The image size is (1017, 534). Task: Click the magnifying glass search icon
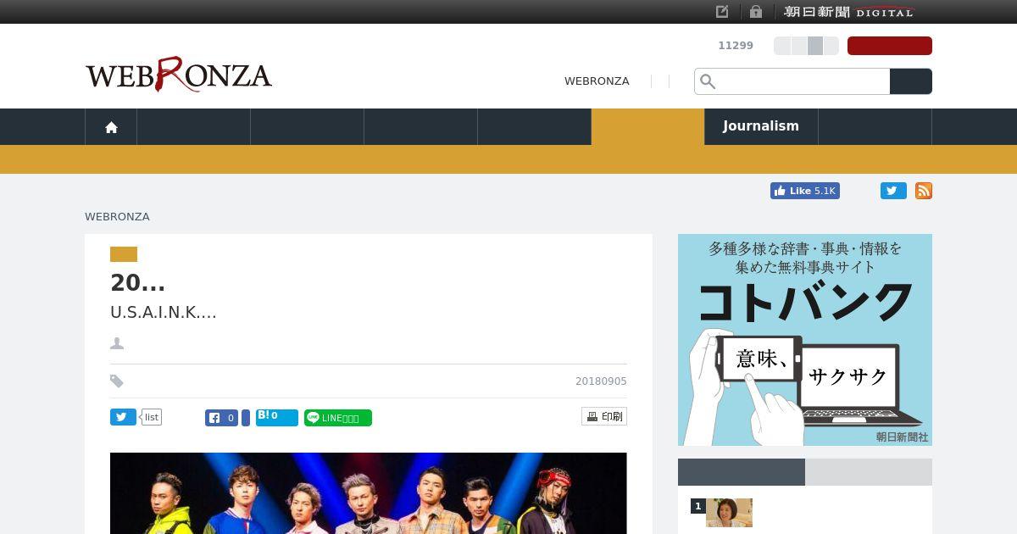[x=708, y=81]
